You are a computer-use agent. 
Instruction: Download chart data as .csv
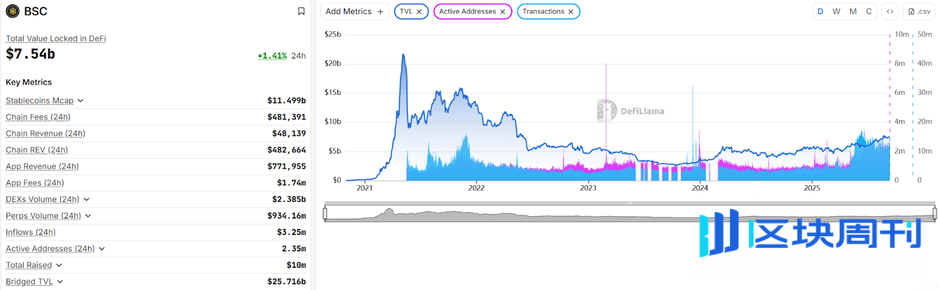[x=919, y=11]
